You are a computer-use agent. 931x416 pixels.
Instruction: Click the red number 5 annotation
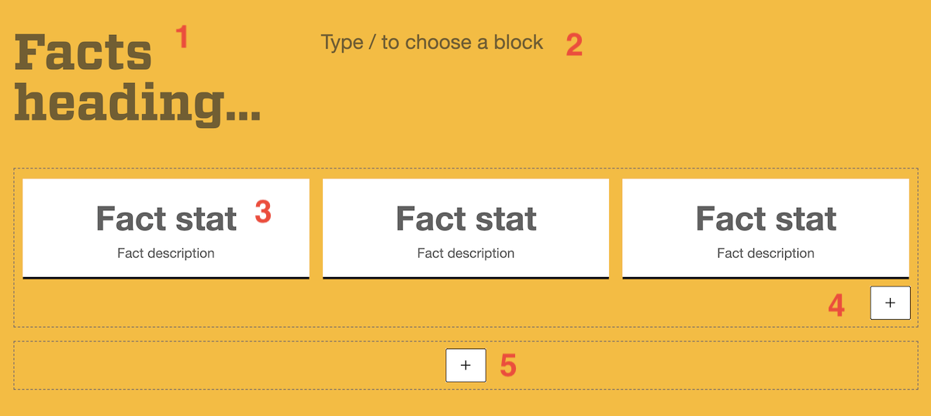coord(508,366)
